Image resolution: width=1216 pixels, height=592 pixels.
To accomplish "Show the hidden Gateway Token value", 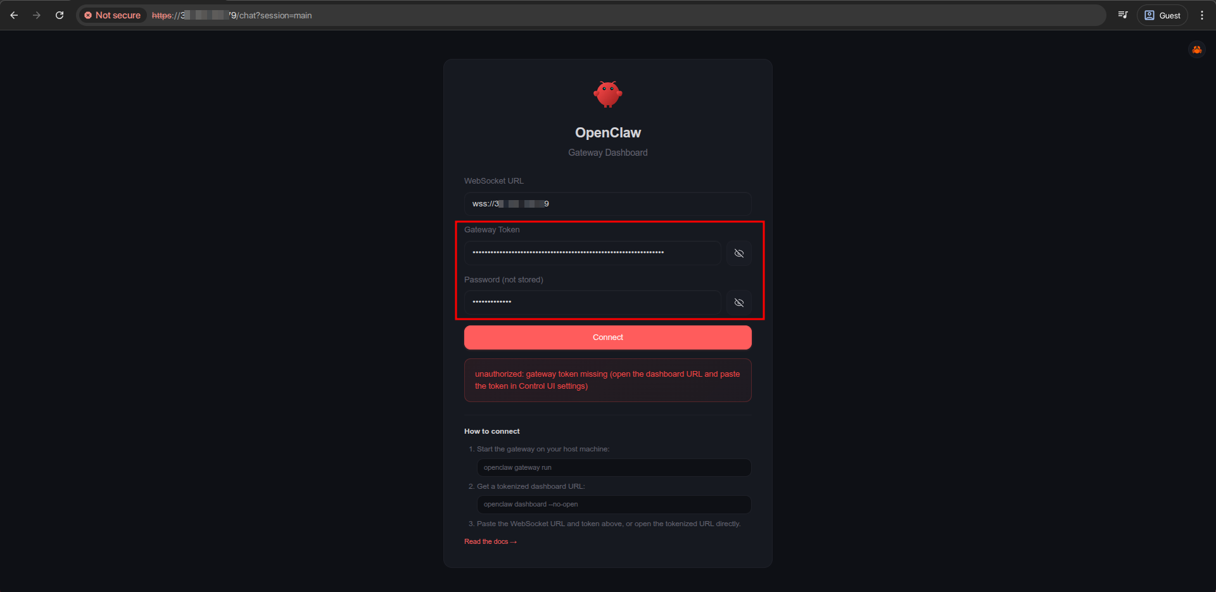I will tap(738, 253).
